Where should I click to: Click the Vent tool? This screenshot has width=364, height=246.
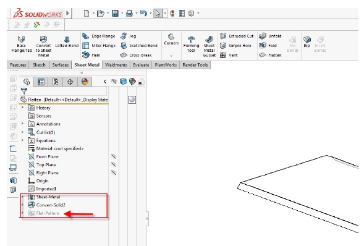coord(229,55)
